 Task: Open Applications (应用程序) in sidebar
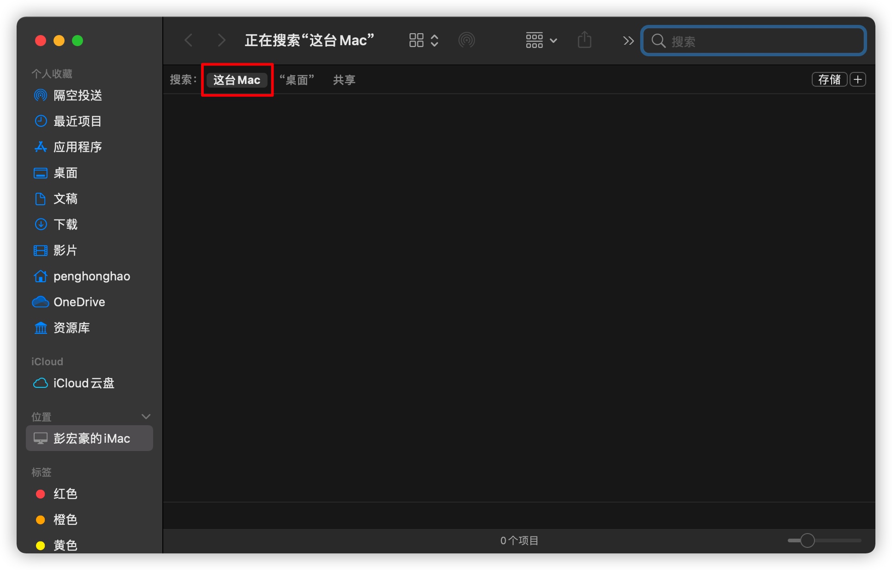[x=77, y=147]
